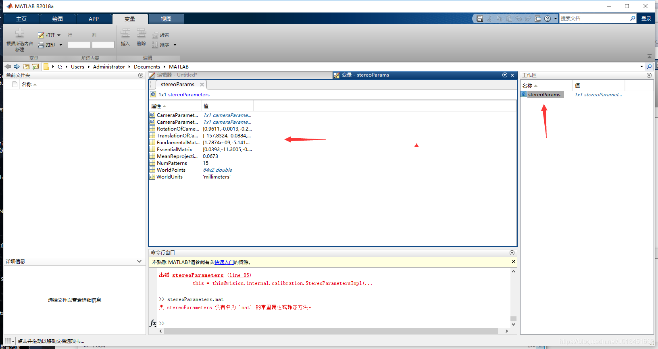658x349 pixels.
Task: Click stereoParams variable icon in workspace
Action: point(524,94)
